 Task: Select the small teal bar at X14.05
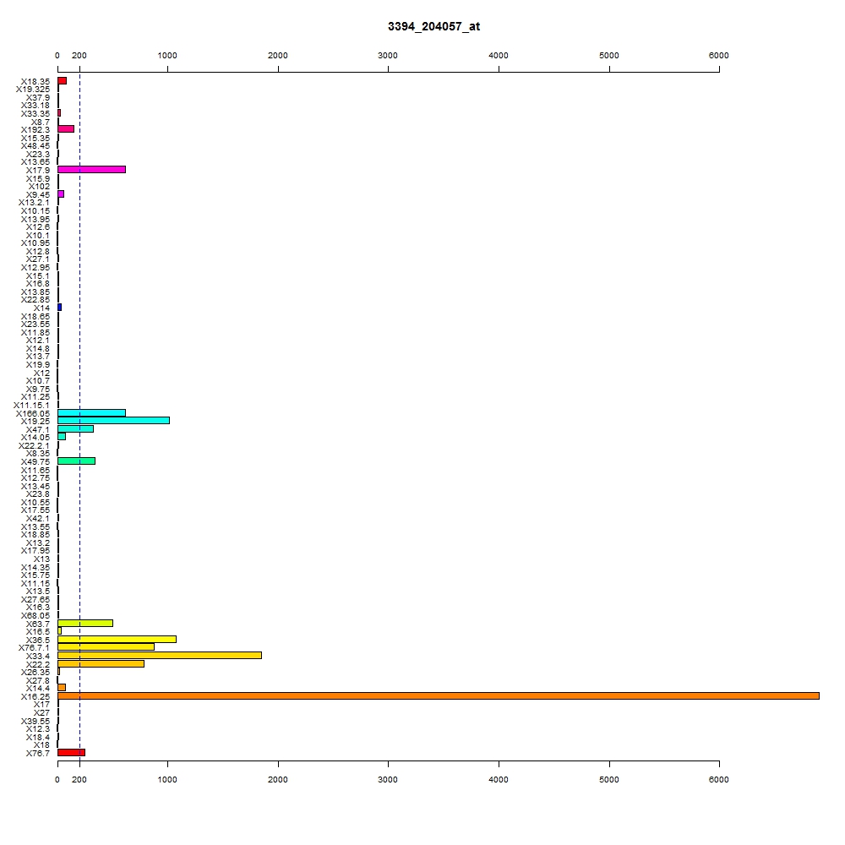pyautogui.click(x=62, y=437)
